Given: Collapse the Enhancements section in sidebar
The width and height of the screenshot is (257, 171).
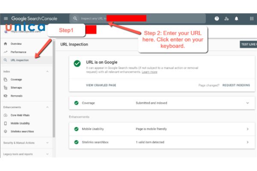Looking at the screenshot, I should pos(48,107).
